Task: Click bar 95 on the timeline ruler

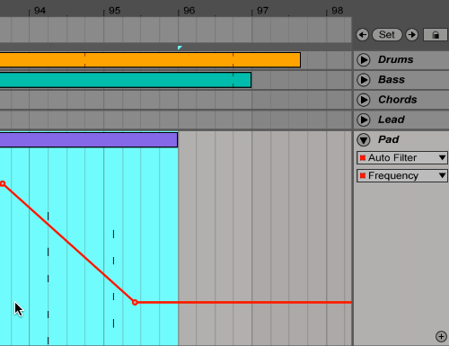Action: (x=114, y=11)
